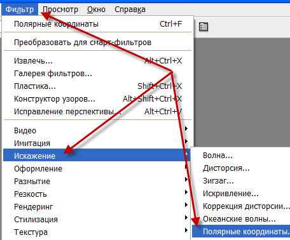Viewport: 290px width, 240px height.
Task: Click the panel list icon in options bar
Action: click(x=204, y=27)
